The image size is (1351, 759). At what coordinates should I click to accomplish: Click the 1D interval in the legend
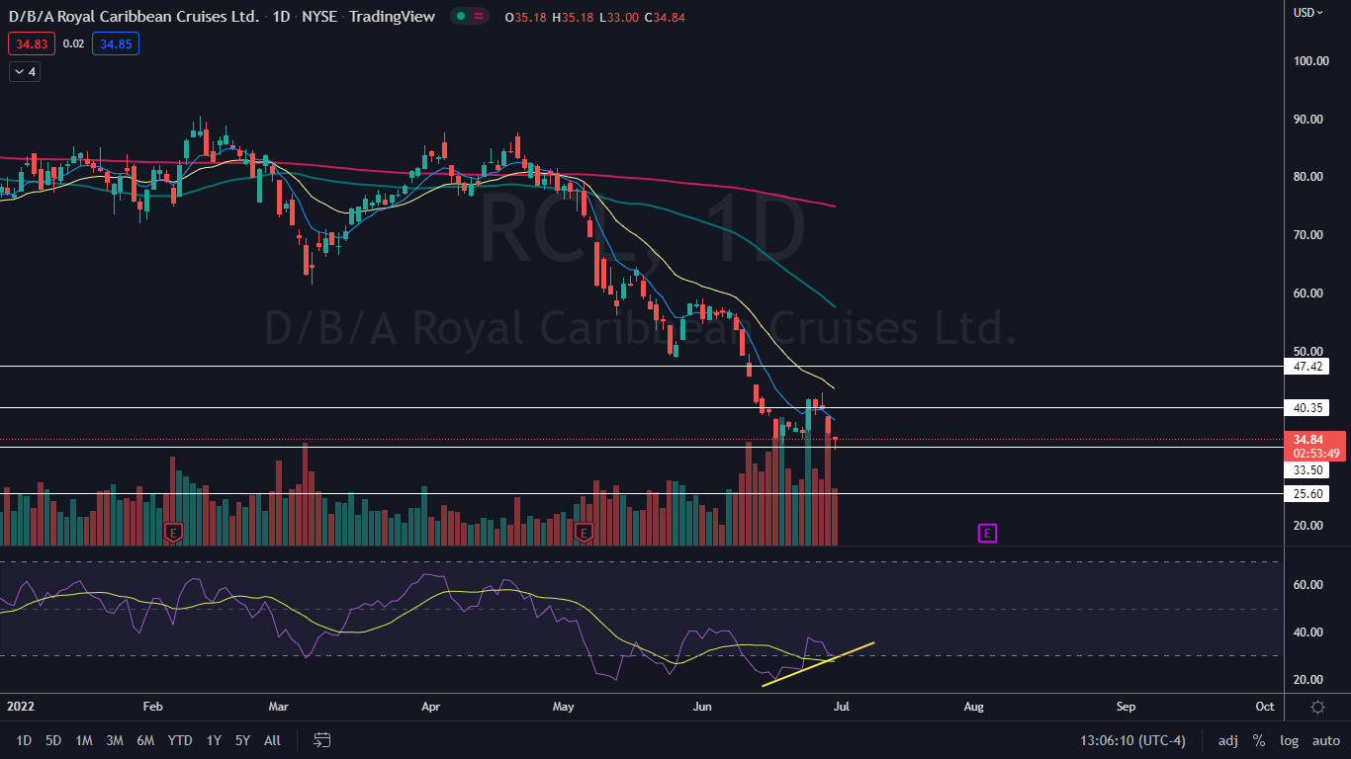pyautogui.click(x=282, y=17)
